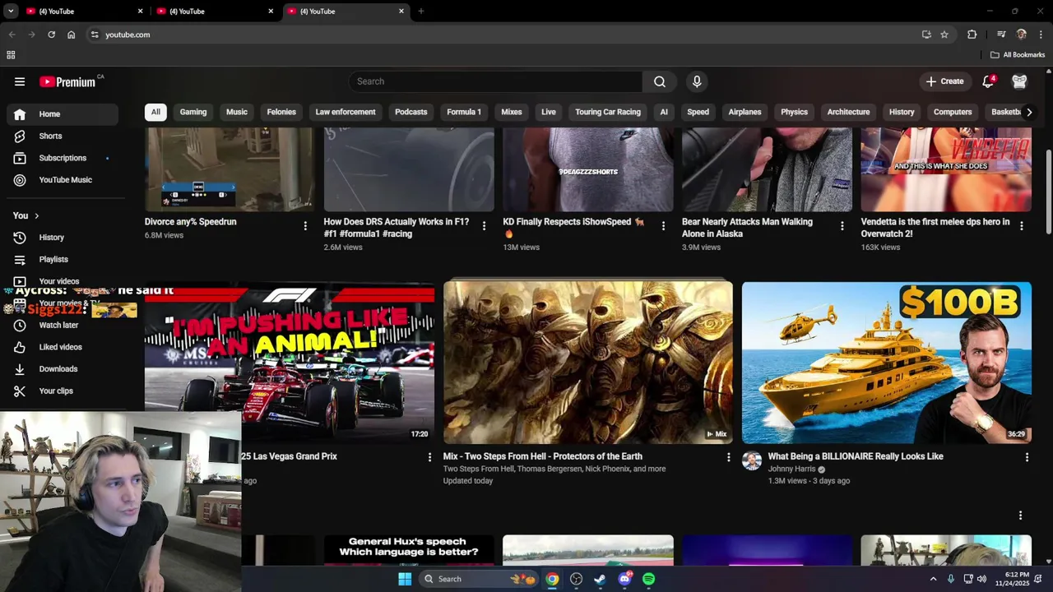
Task: Select the Speed filter chip
Action: click(x=698, y=112)
